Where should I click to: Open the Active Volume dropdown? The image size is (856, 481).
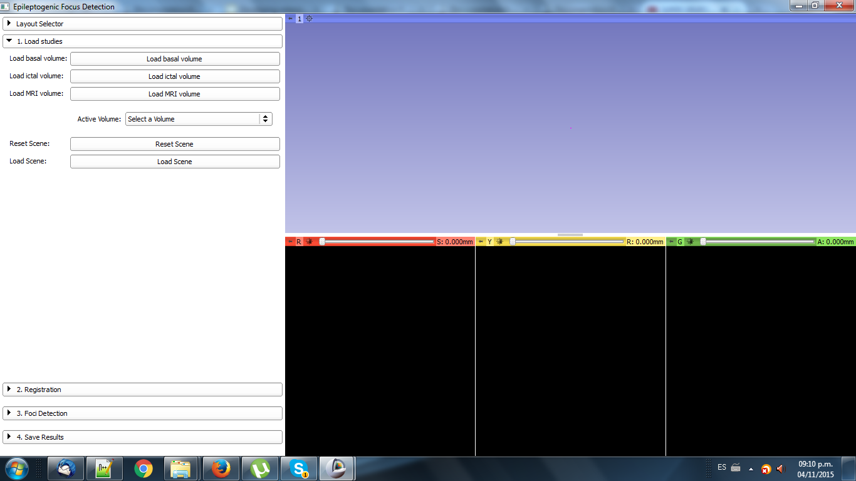(x=199, y=119)
